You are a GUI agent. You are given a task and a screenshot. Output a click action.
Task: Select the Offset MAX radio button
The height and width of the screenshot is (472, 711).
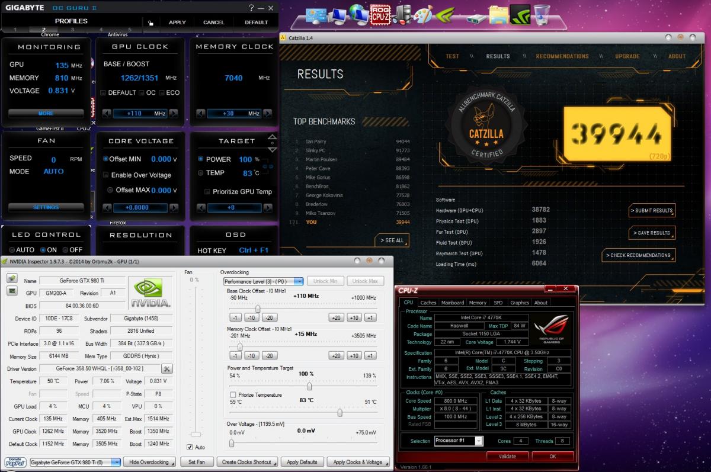(110, 190)
